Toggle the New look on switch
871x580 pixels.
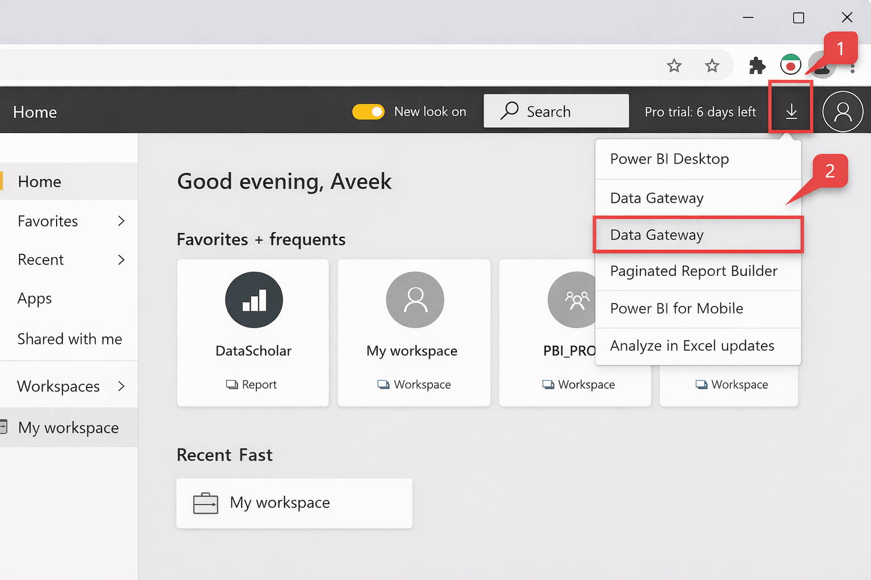[368, 112]
